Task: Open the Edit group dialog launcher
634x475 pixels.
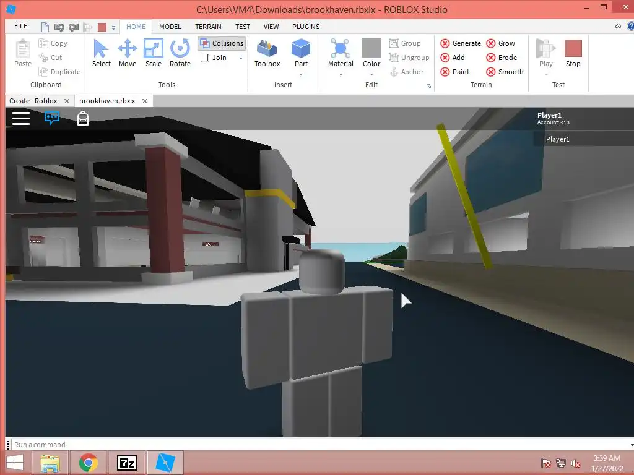Action: [428, 87]
